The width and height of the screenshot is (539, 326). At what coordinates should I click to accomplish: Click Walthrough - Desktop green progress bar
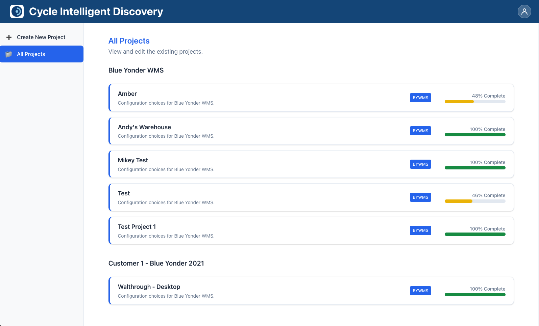tap(475, 295)
